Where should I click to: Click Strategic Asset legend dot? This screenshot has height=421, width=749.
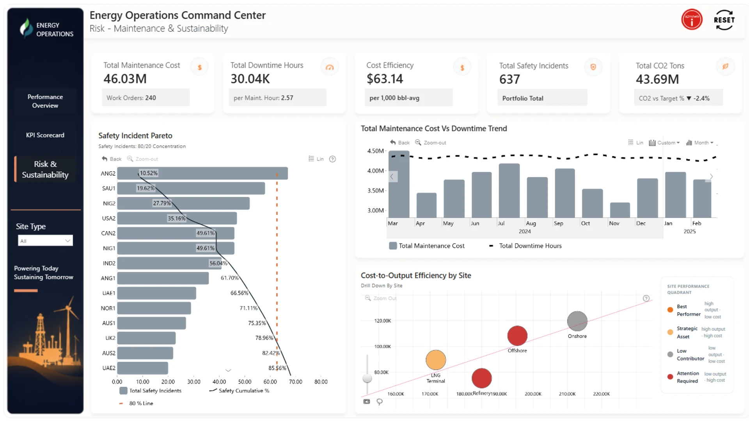click(x=670, y=332)
